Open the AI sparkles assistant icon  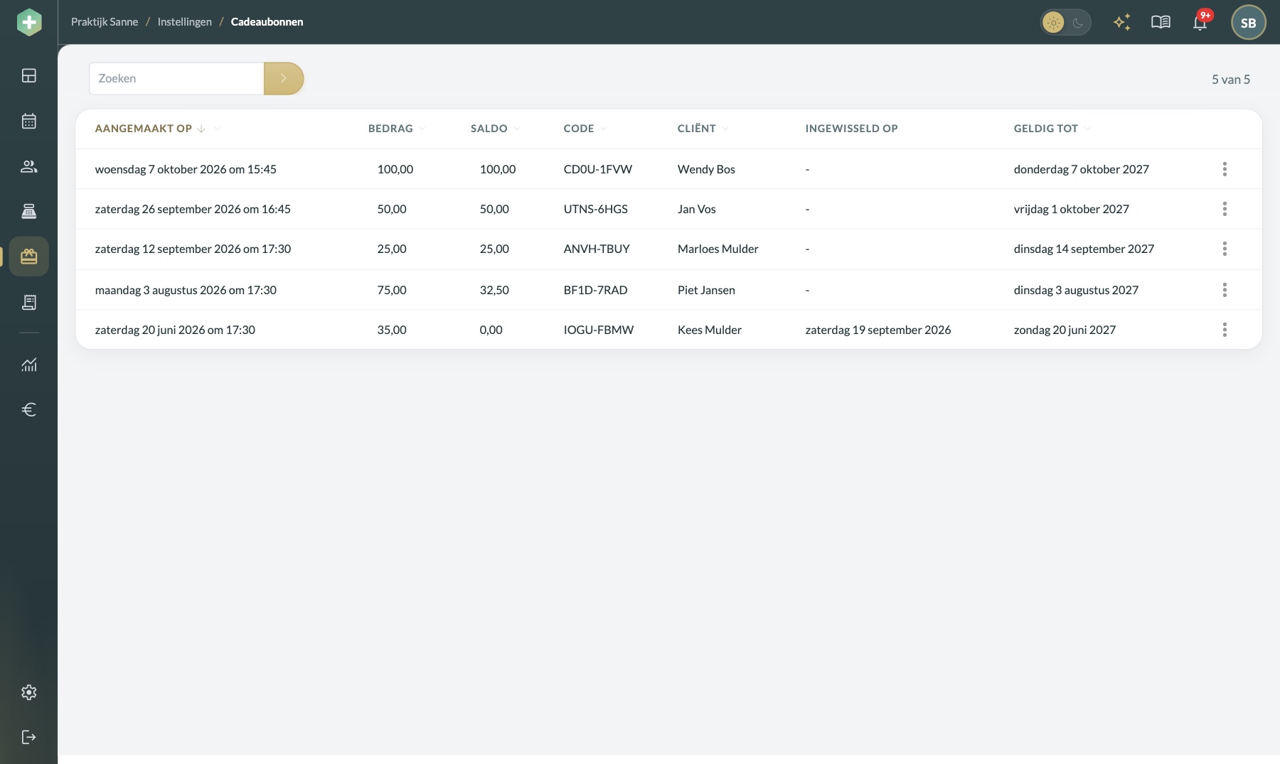coord(1122,22)
